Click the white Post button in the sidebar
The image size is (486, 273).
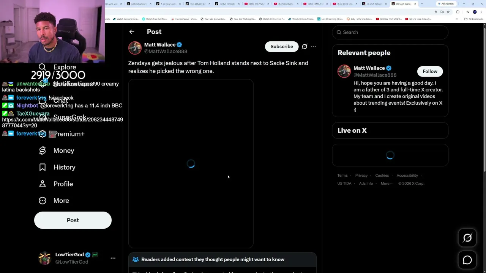(73, 220)
